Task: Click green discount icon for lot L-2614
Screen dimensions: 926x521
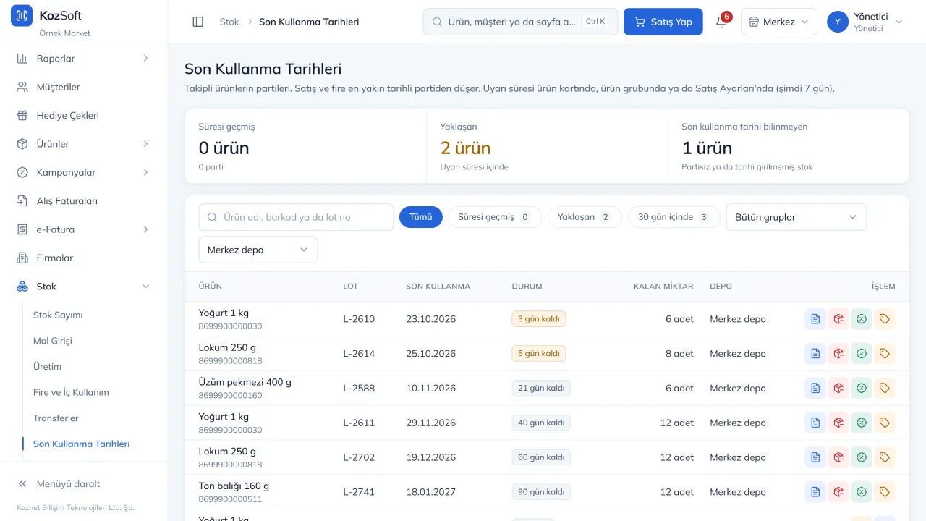Action: click(862, 354)
